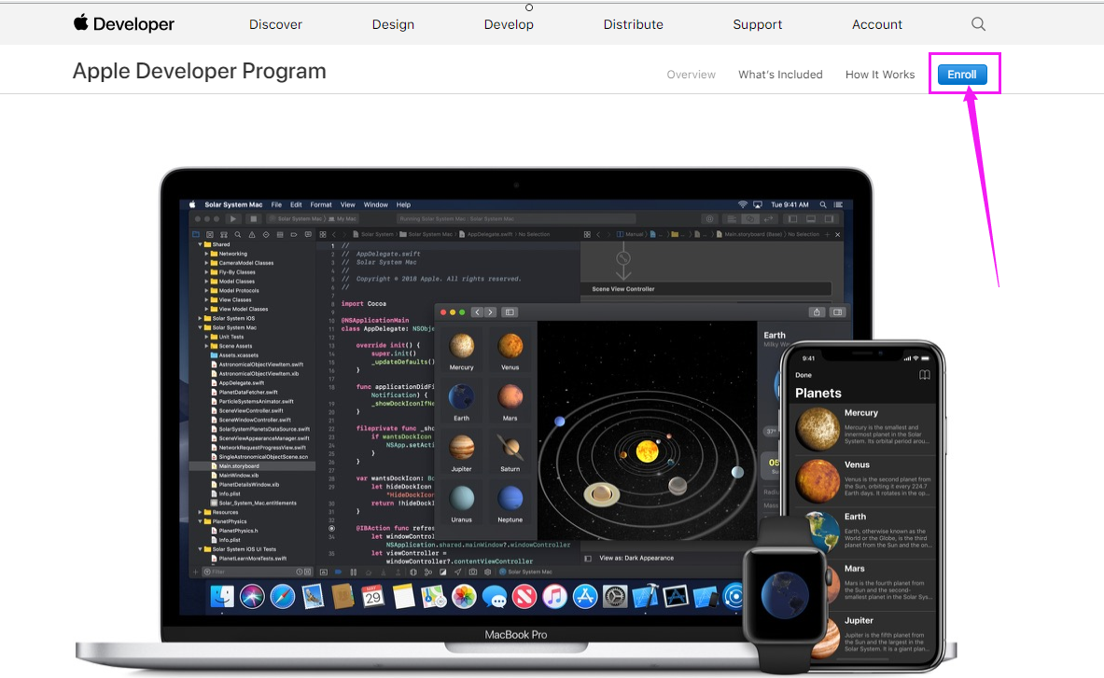Click the Apple Developer Program title
The height and width of the screenshot is (678, 1104).
(x=200, y=71)
